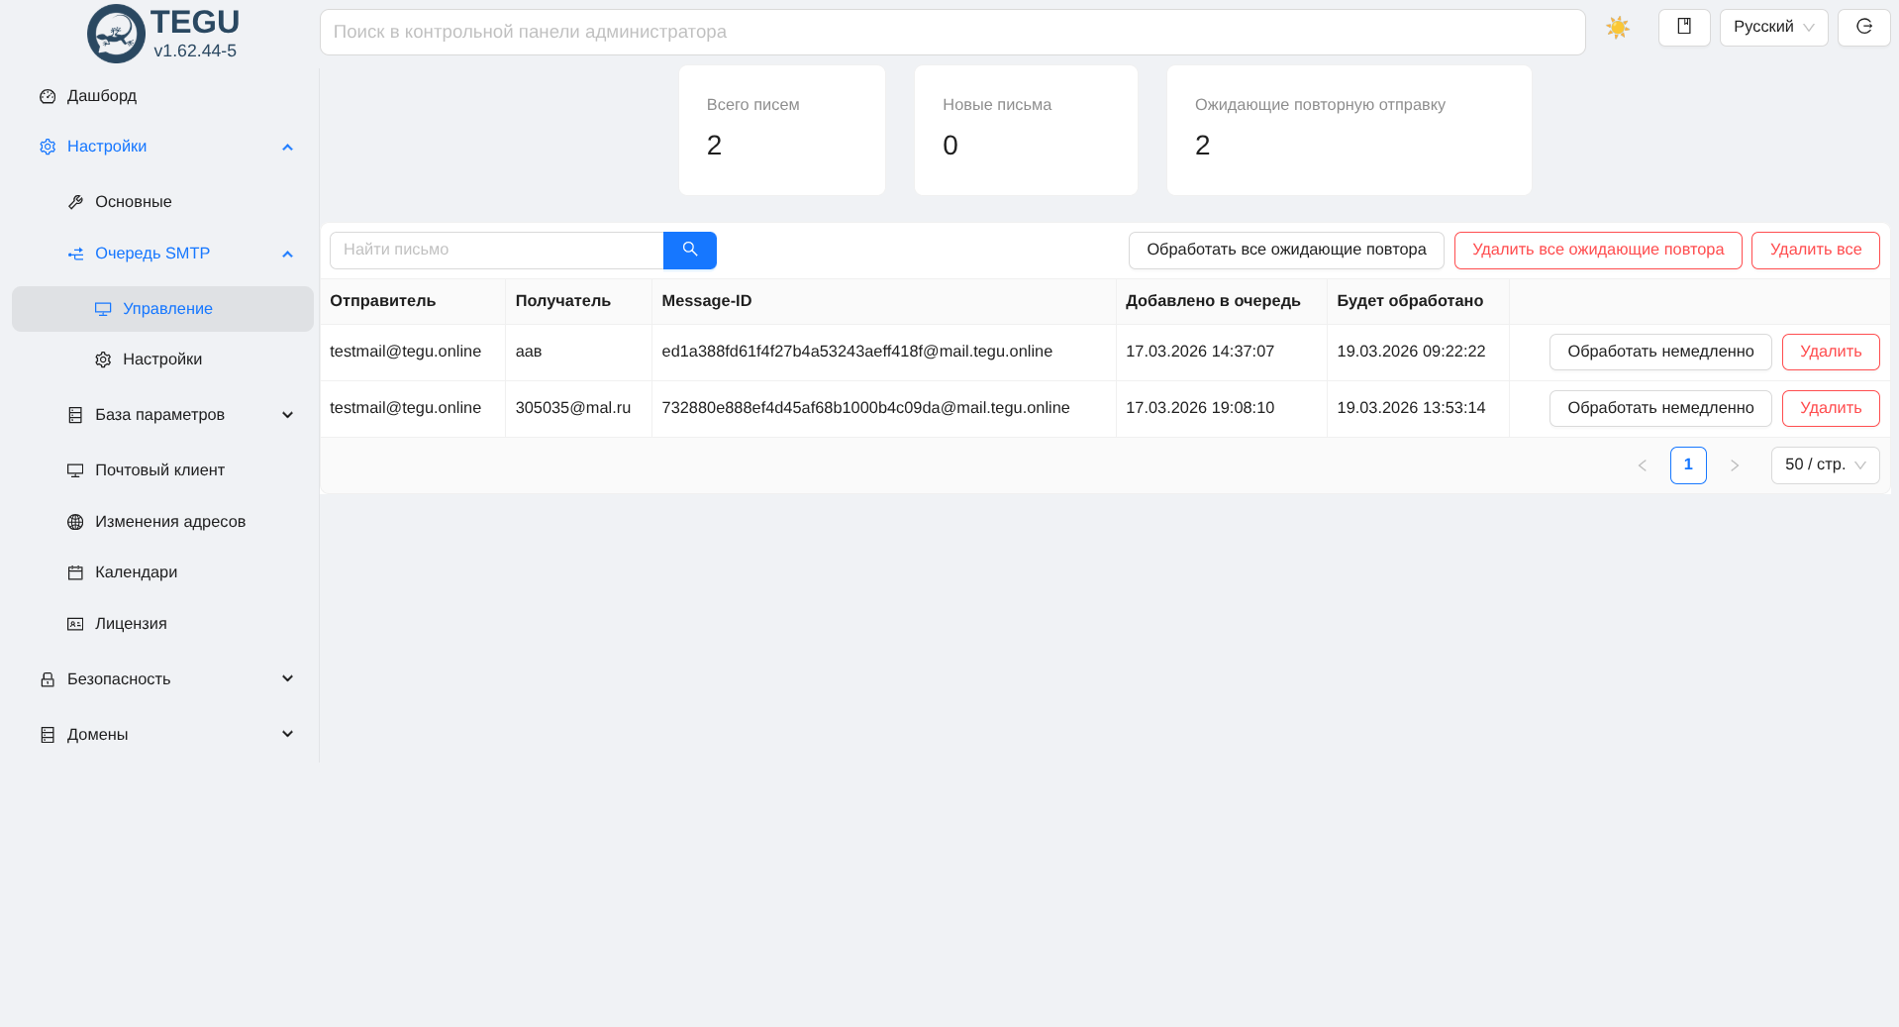
Task: Open the Дашборд menu item
Action: tap(102, 96)
